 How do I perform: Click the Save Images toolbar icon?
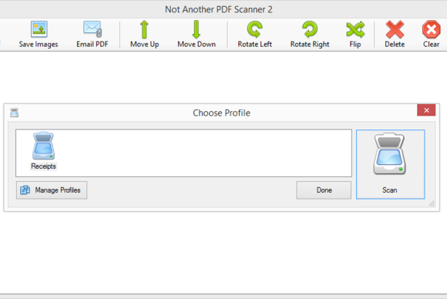click(x=39, y=34)
